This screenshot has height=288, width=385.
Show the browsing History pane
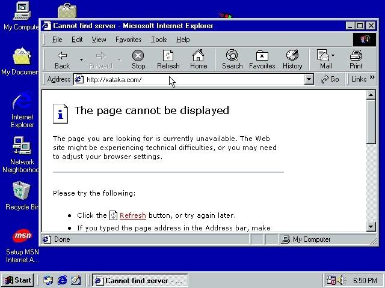[292, 60]
